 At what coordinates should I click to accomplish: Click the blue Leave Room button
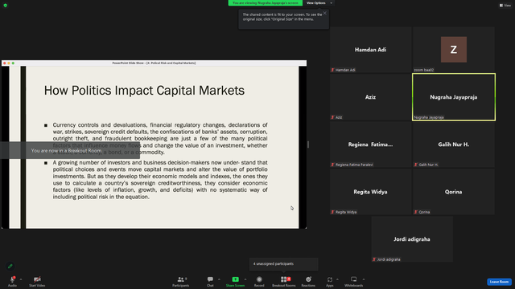point(499,282)
